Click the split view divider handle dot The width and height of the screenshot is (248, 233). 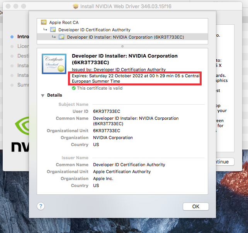coord(122,46)
